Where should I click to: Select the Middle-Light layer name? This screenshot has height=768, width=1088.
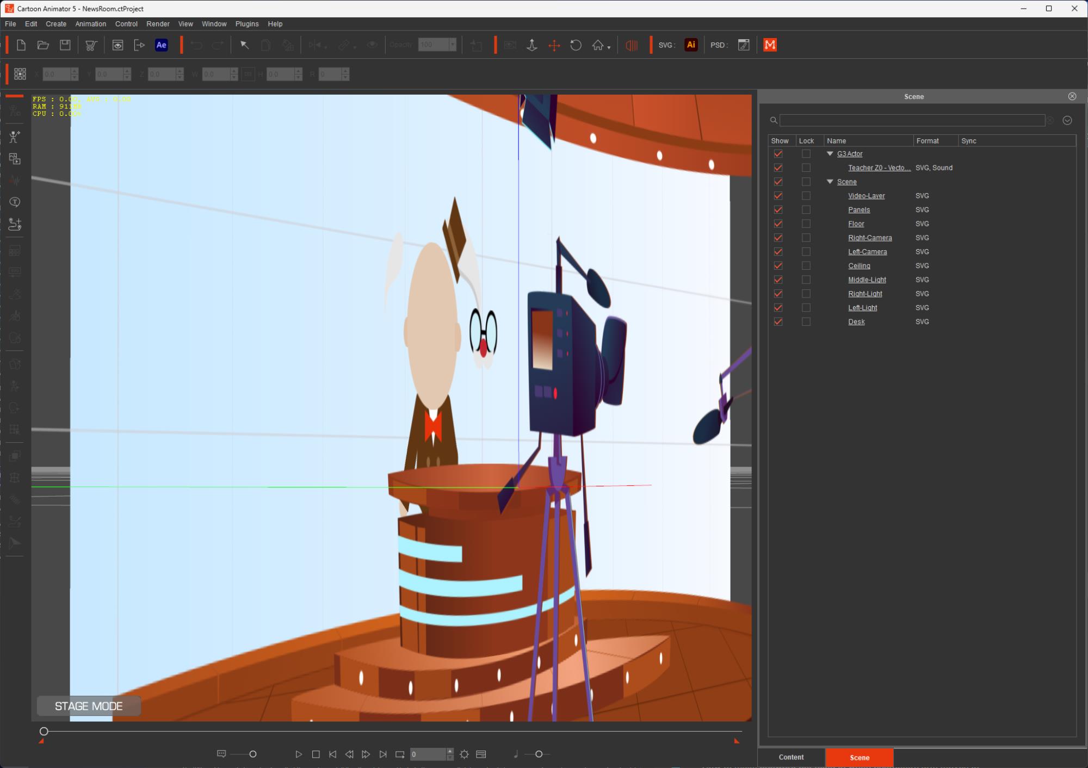click(x=867, y=280)
